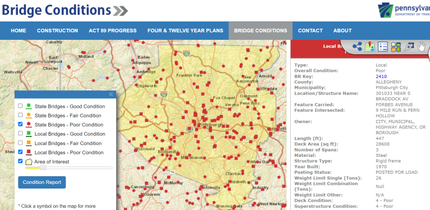Go to Act 89 Progress page
The height and width of the screenshot is (210, 430).
112,31
